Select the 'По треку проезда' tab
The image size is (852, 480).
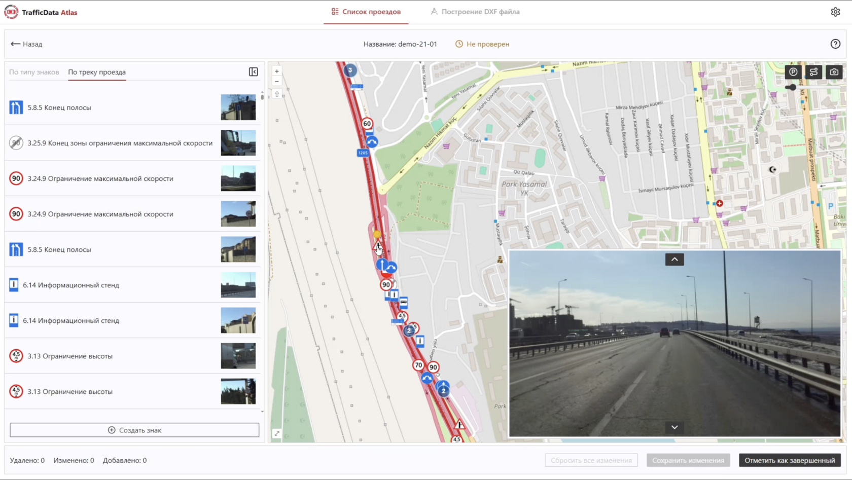tap(97, 72)
